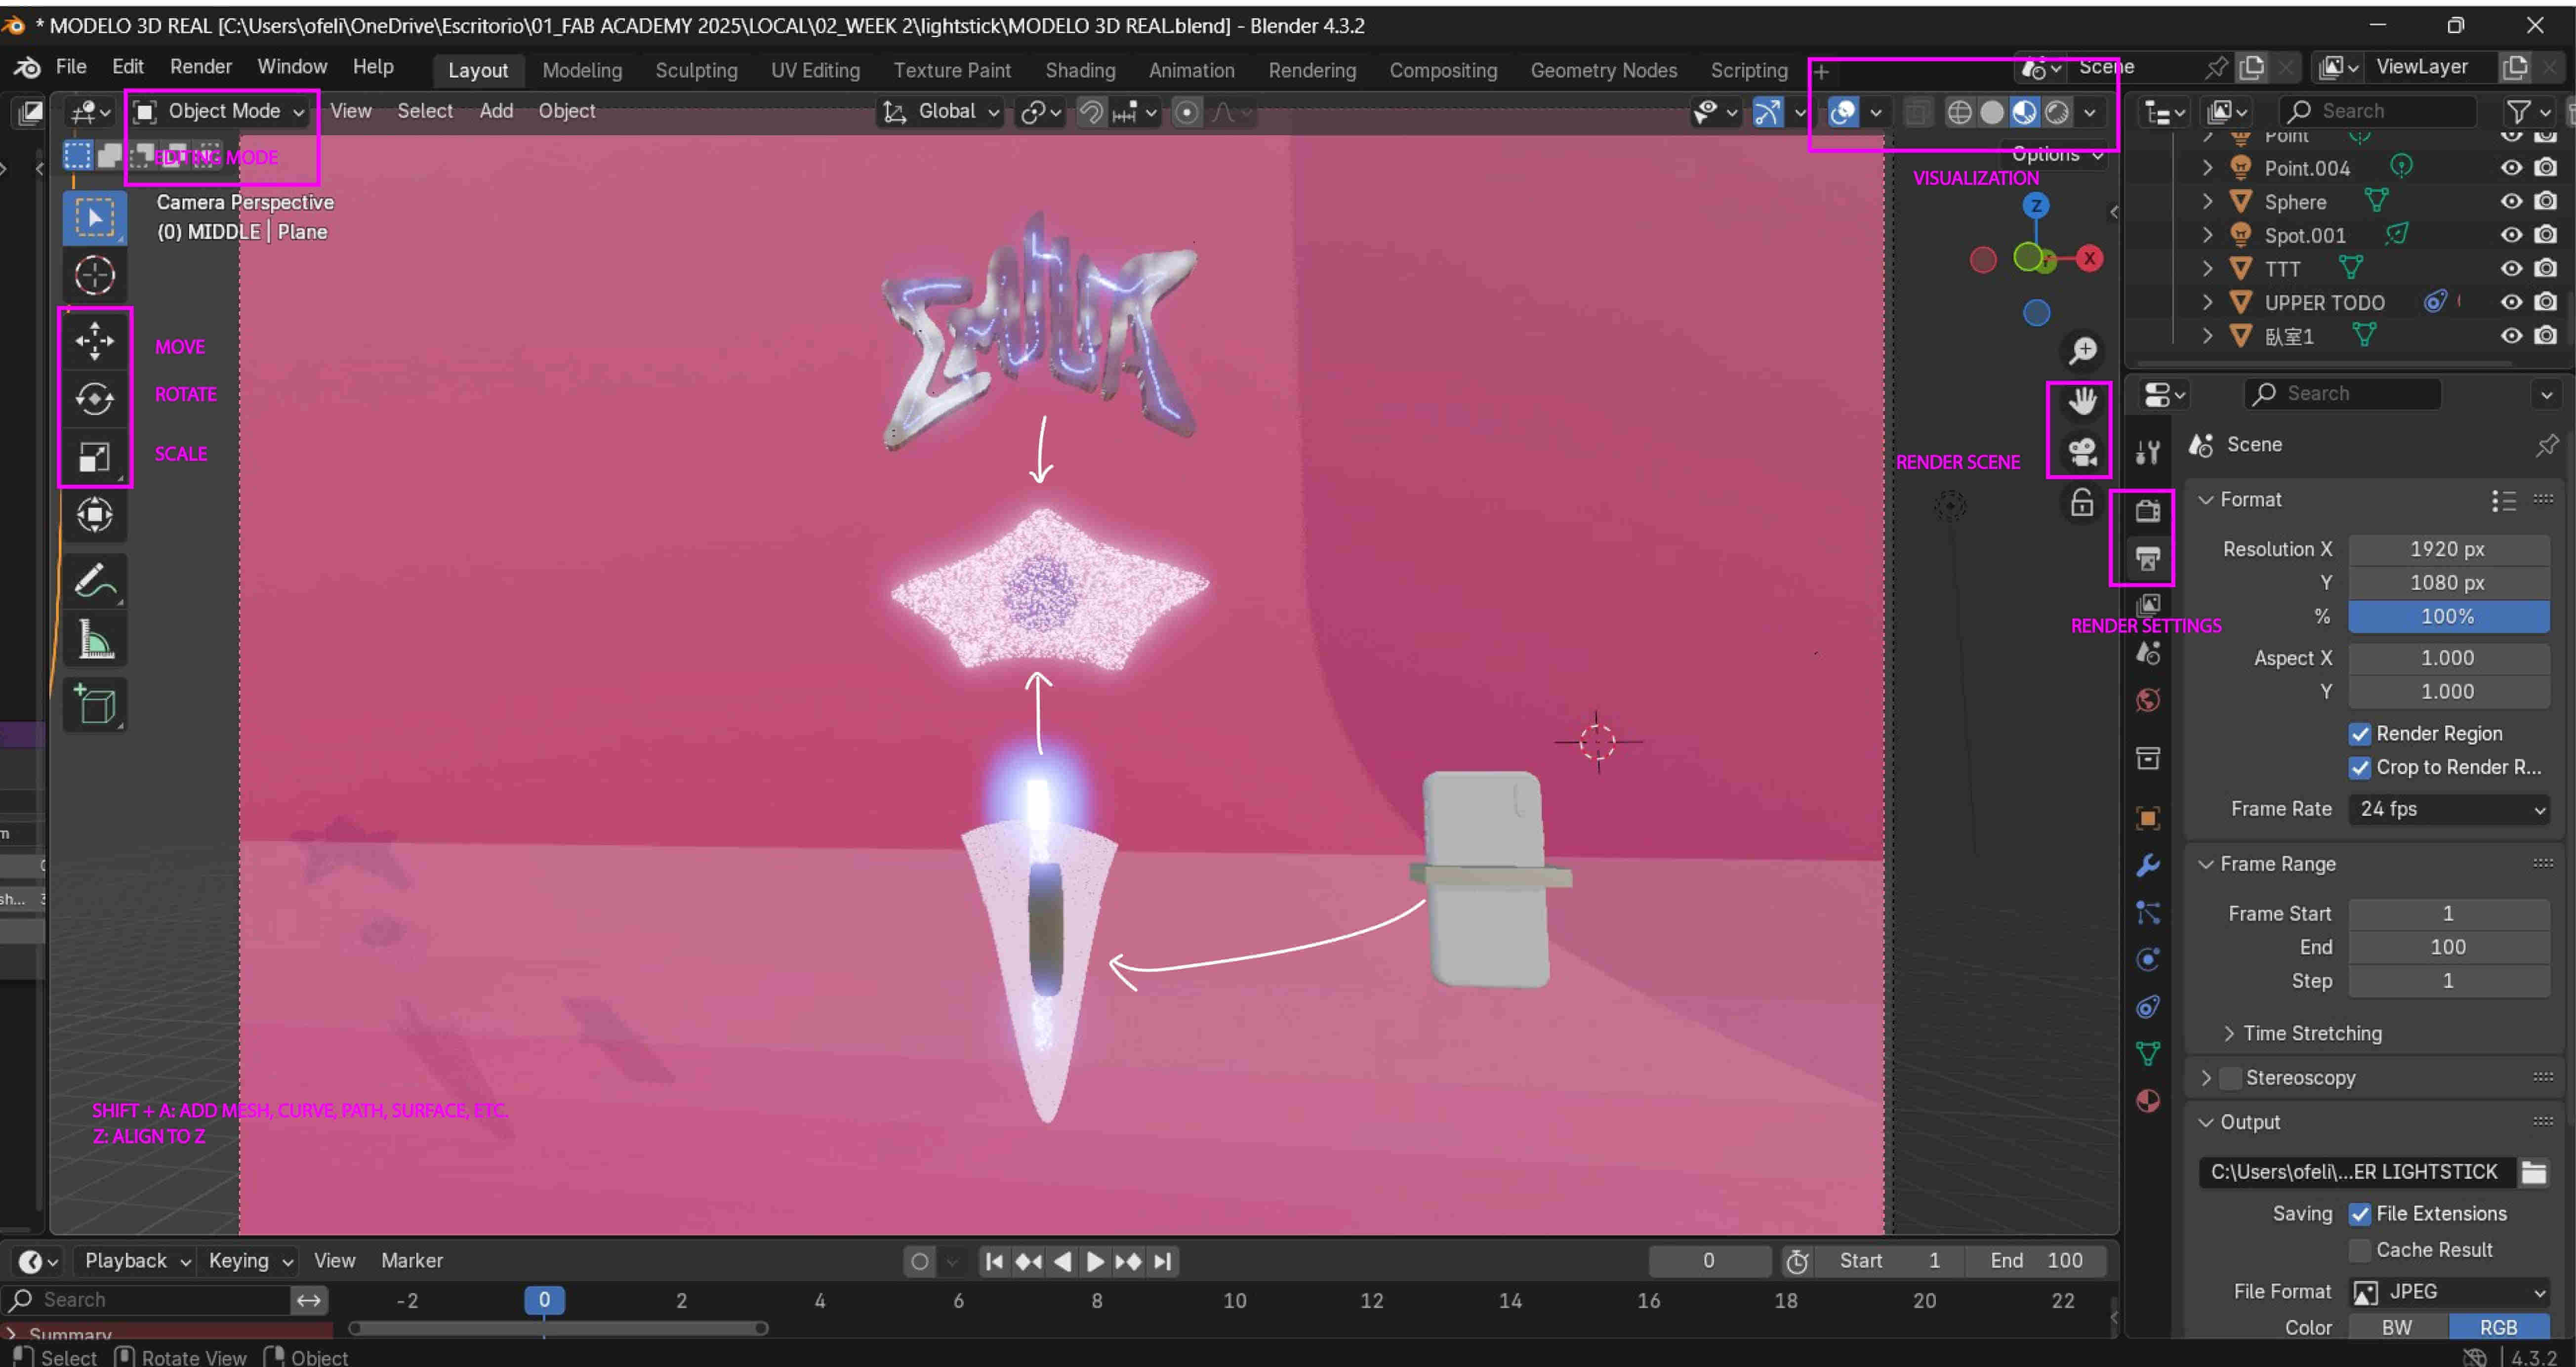Click the viewport zoom magnifier icon

[x=2083, y=350]
